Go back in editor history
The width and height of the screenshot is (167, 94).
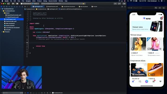click(x=27, y=7)
